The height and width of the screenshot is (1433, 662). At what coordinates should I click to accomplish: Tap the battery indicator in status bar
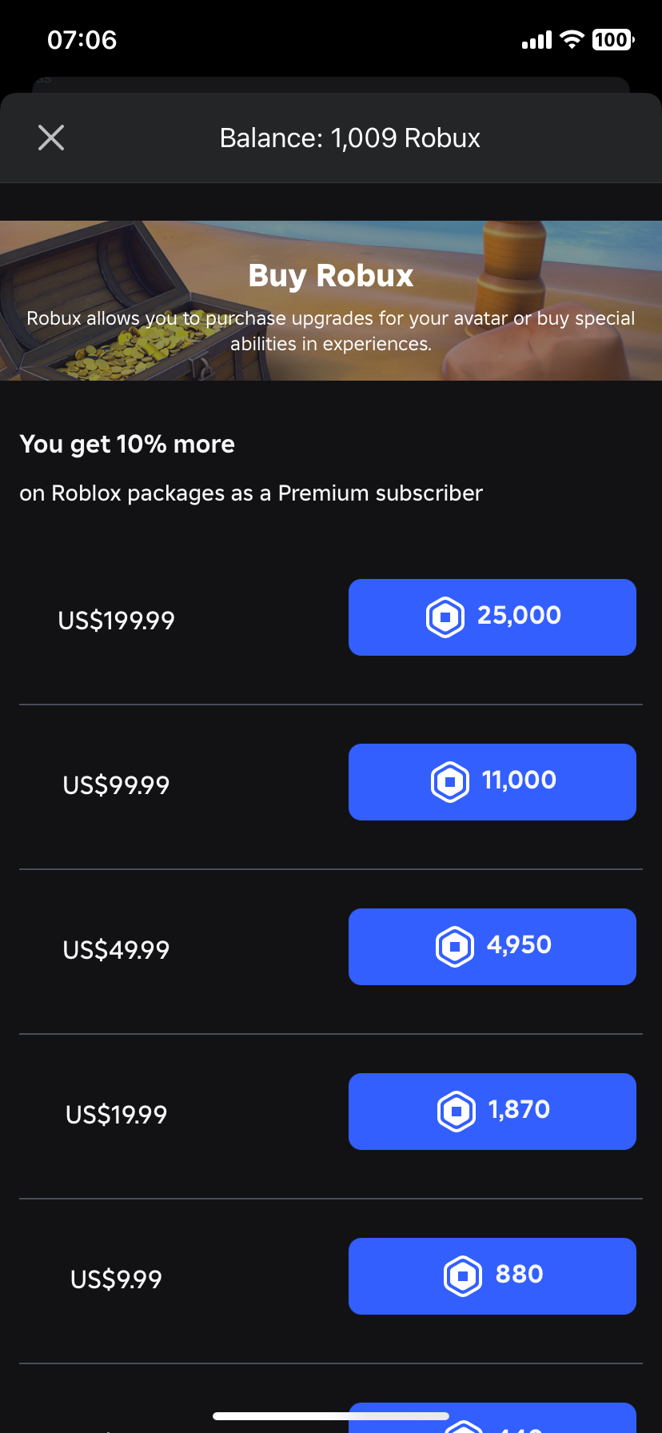coord(613,39)
